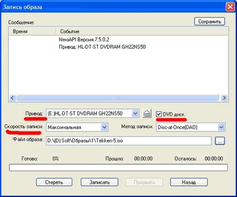
Task: Click the Событие column header
Action: click(x=142, y=32)
